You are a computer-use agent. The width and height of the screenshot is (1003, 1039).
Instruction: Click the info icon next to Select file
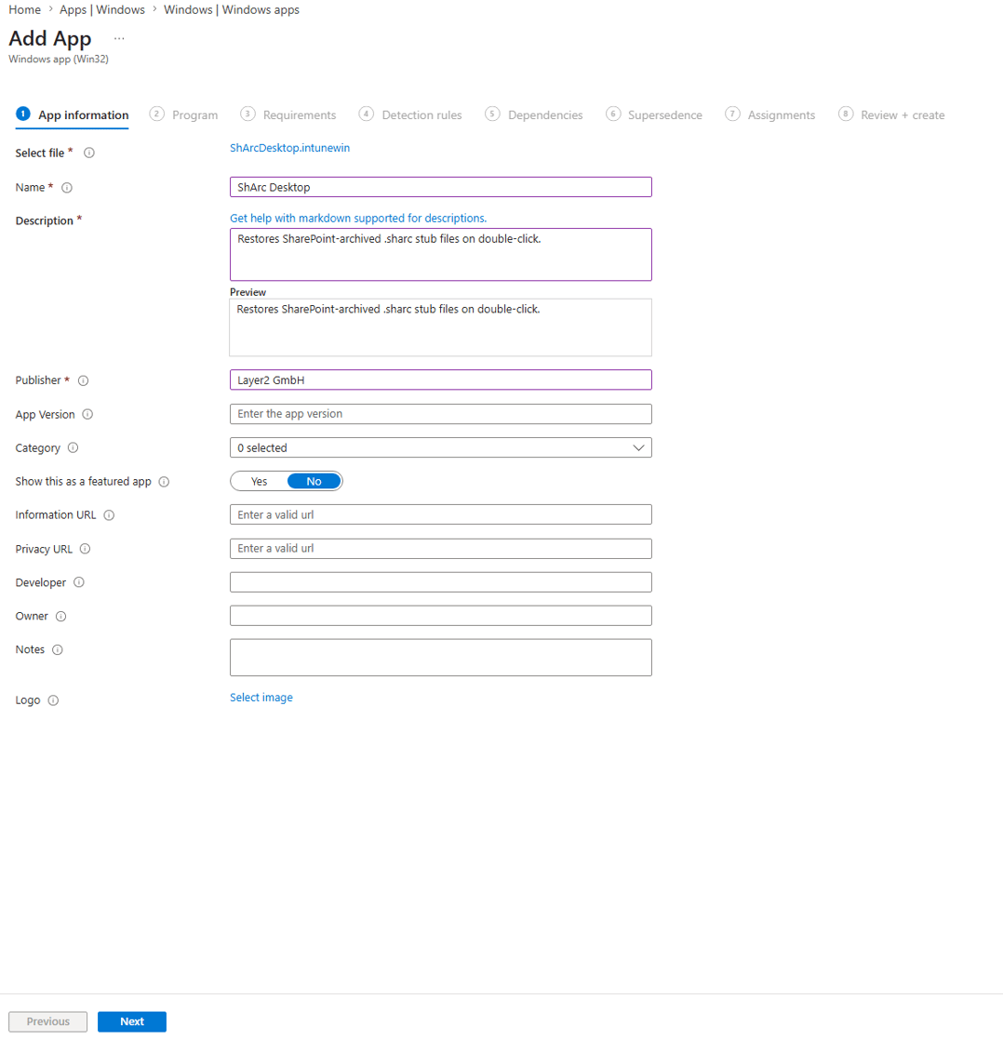click(x=88, y=153)
